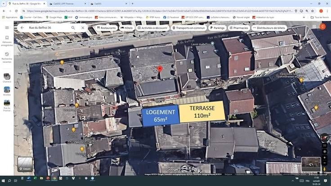Viewport: 331px width, 186px height.
Task: Open the Street View thumbnail preview
Action: coord(311,164)
